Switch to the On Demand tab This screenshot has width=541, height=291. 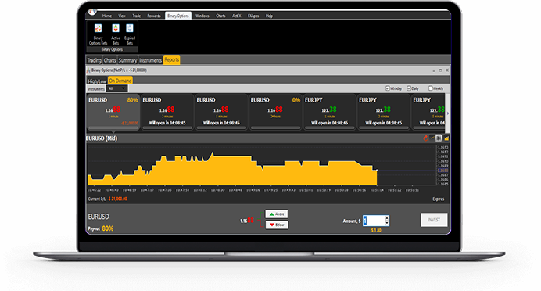[120, 81]
